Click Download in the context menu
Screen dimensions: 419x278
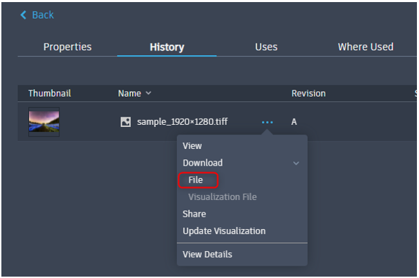(x=203, y=163)
